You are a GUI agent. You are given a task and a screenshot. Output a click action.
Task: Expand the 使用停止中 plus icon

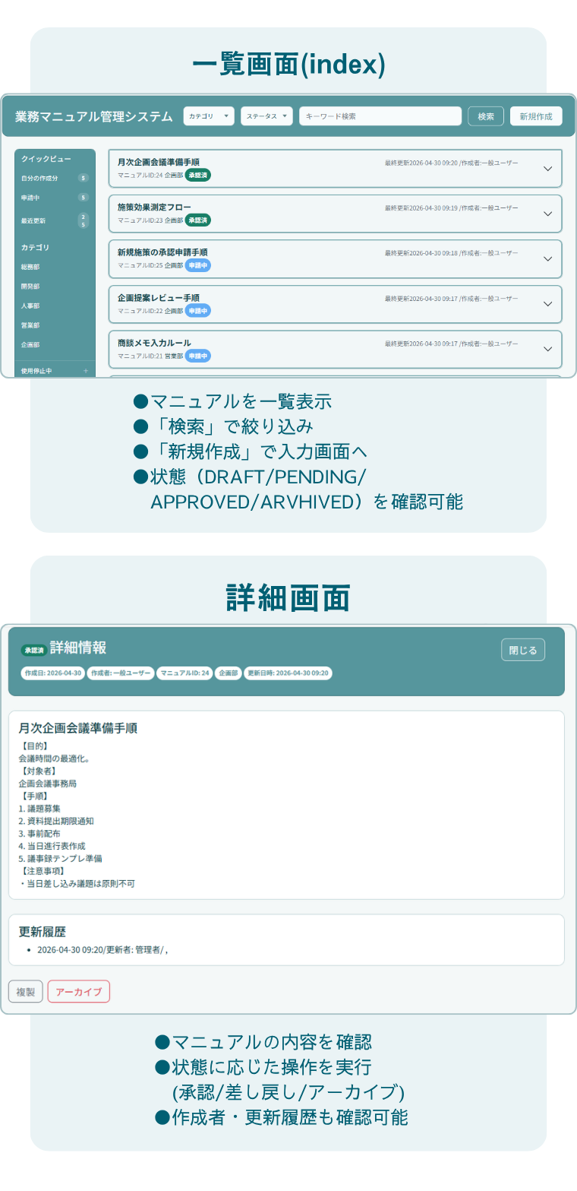[85, 371]
